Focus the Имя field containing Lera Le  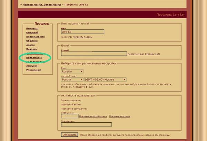coord(82,32)
